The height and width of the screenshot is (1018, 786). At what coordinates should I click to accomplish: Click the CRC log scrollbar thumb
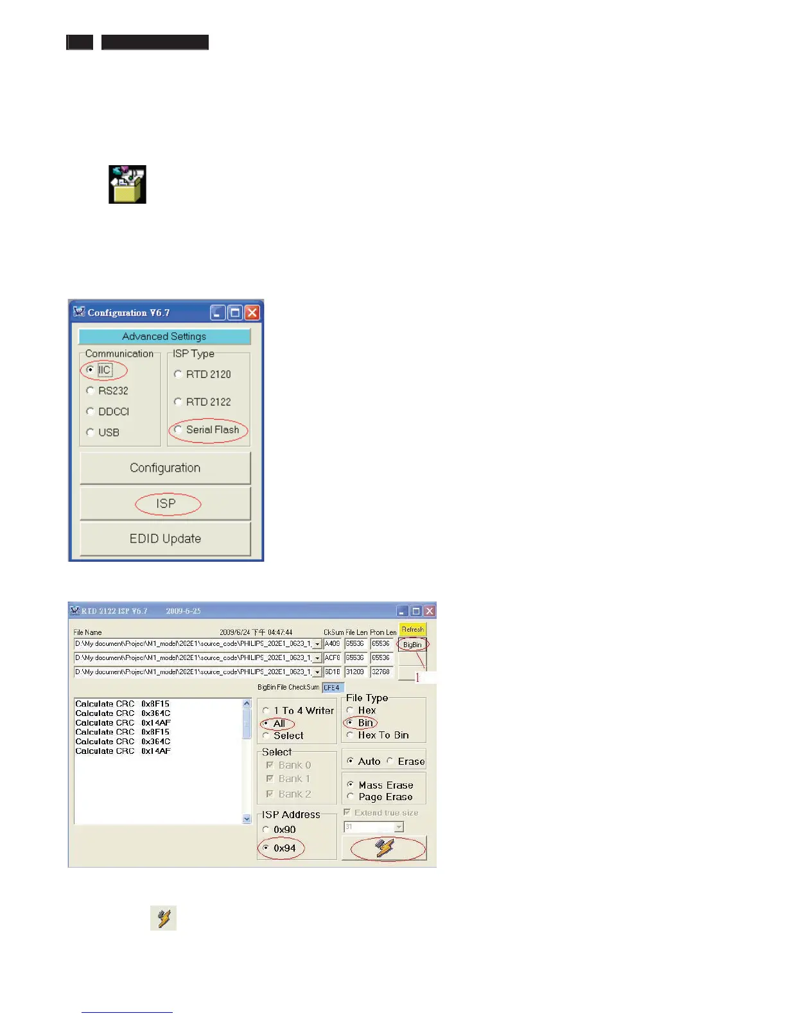coord(247,724)
